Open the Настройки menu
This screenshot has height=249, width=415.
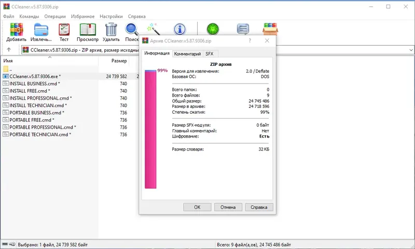pos(111,17)
